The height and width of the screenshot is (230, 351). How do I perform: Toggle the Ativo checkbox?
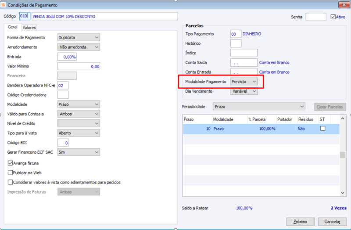click(x=333, y=17)
